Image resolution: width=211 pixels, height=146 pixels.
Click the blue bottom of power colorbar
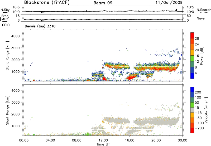pos(192,76)
